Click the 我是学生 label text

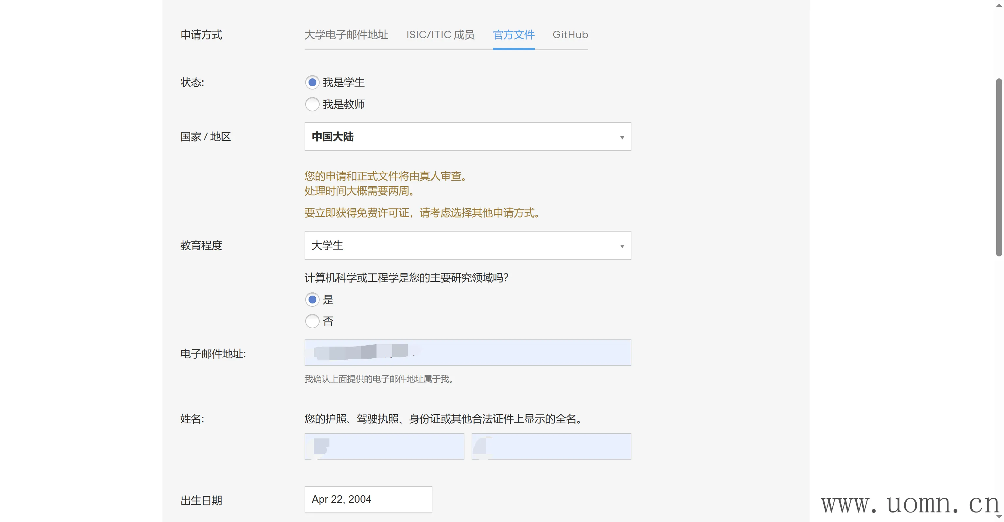[x=343, y=82]
